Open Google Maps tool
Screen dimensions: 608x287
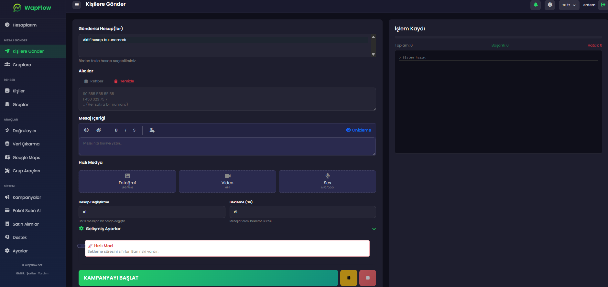(x=33, y=157)
